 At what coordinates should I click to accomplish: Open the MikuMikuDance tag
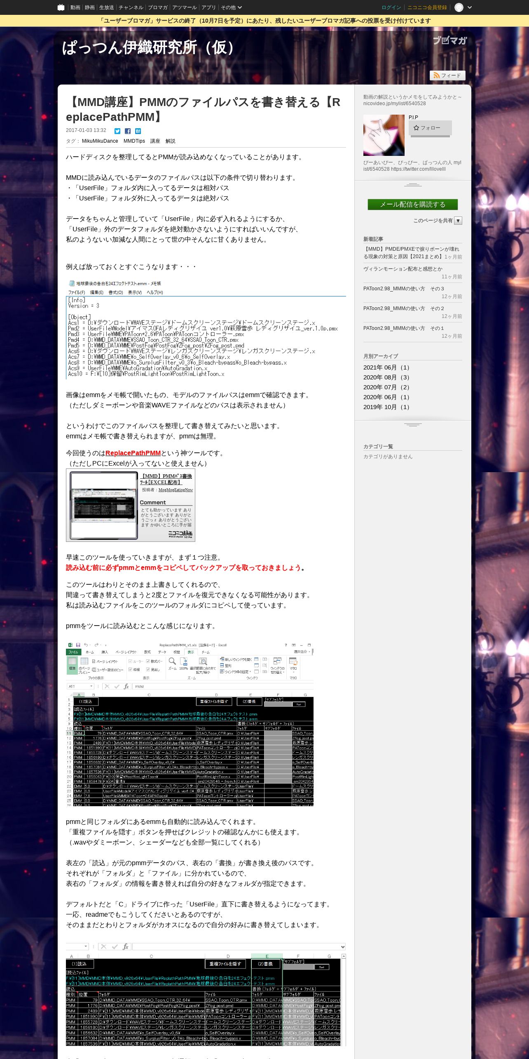(100, 141)
